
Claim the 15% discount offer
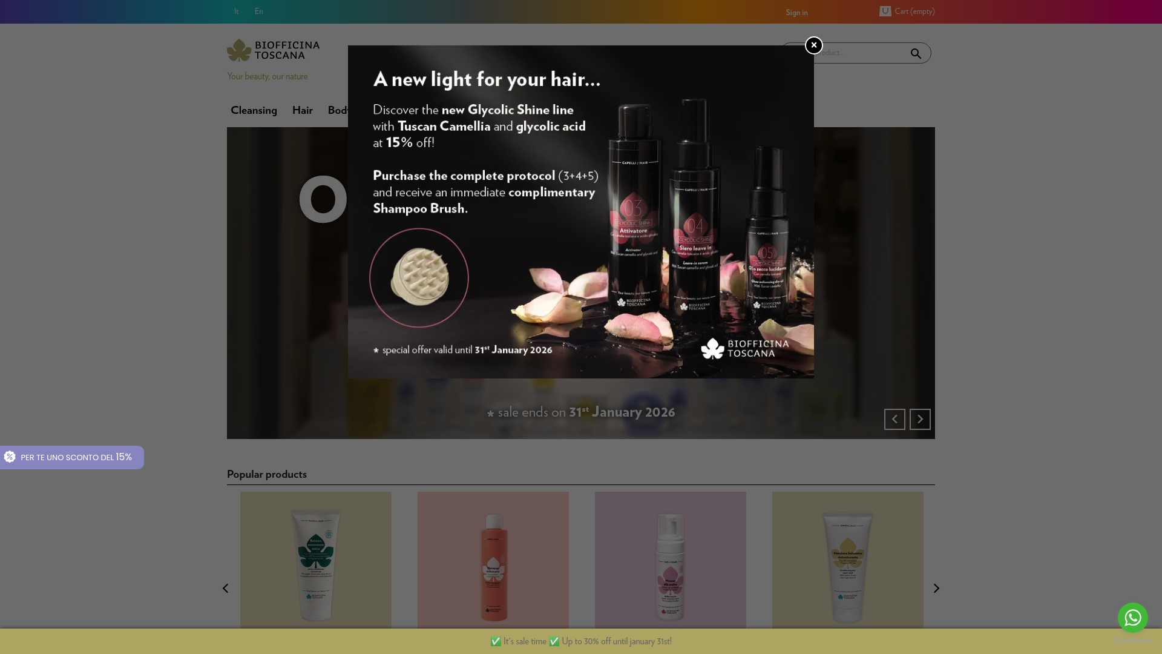point(71,457)
